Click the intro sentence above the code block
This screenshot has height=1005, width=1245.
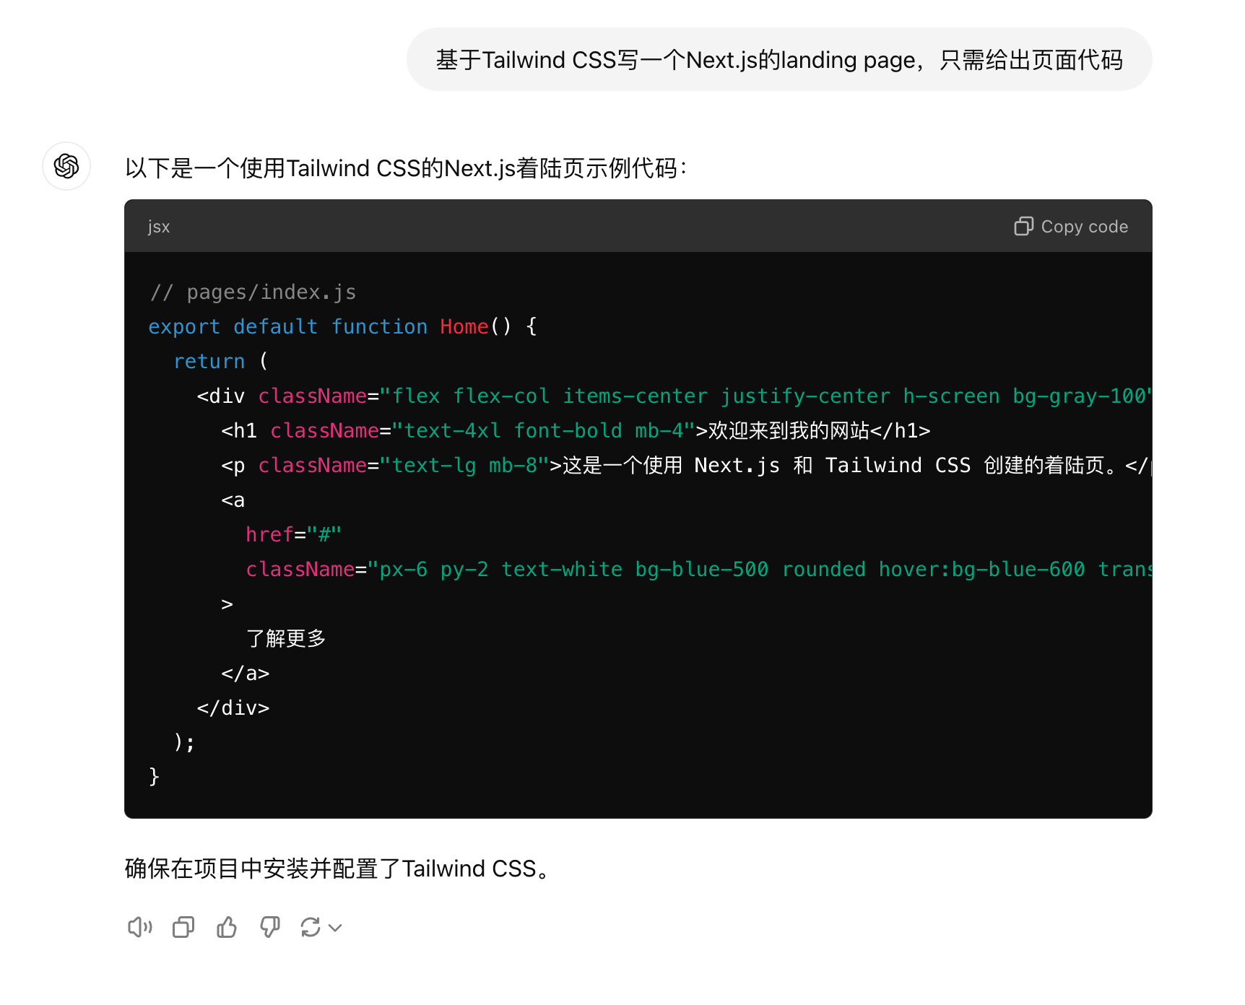point(406,168)
